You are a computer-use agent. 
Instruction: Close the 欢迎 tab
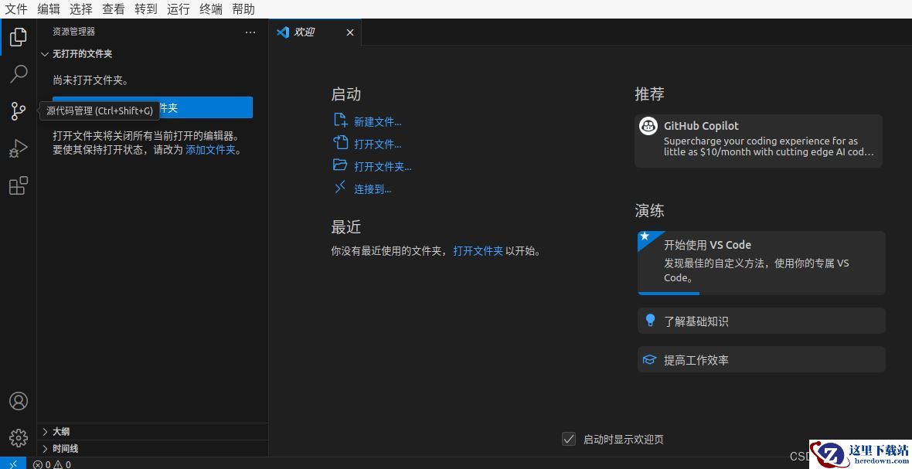[350, 32]
